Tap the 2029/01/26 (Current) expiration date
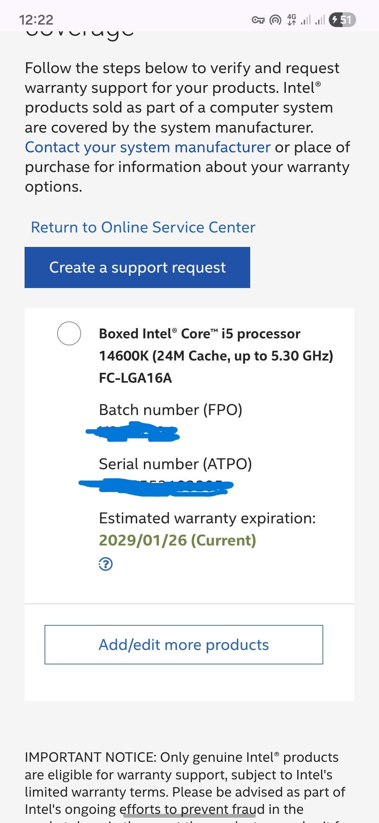379x823 pixels. point(177,540)
